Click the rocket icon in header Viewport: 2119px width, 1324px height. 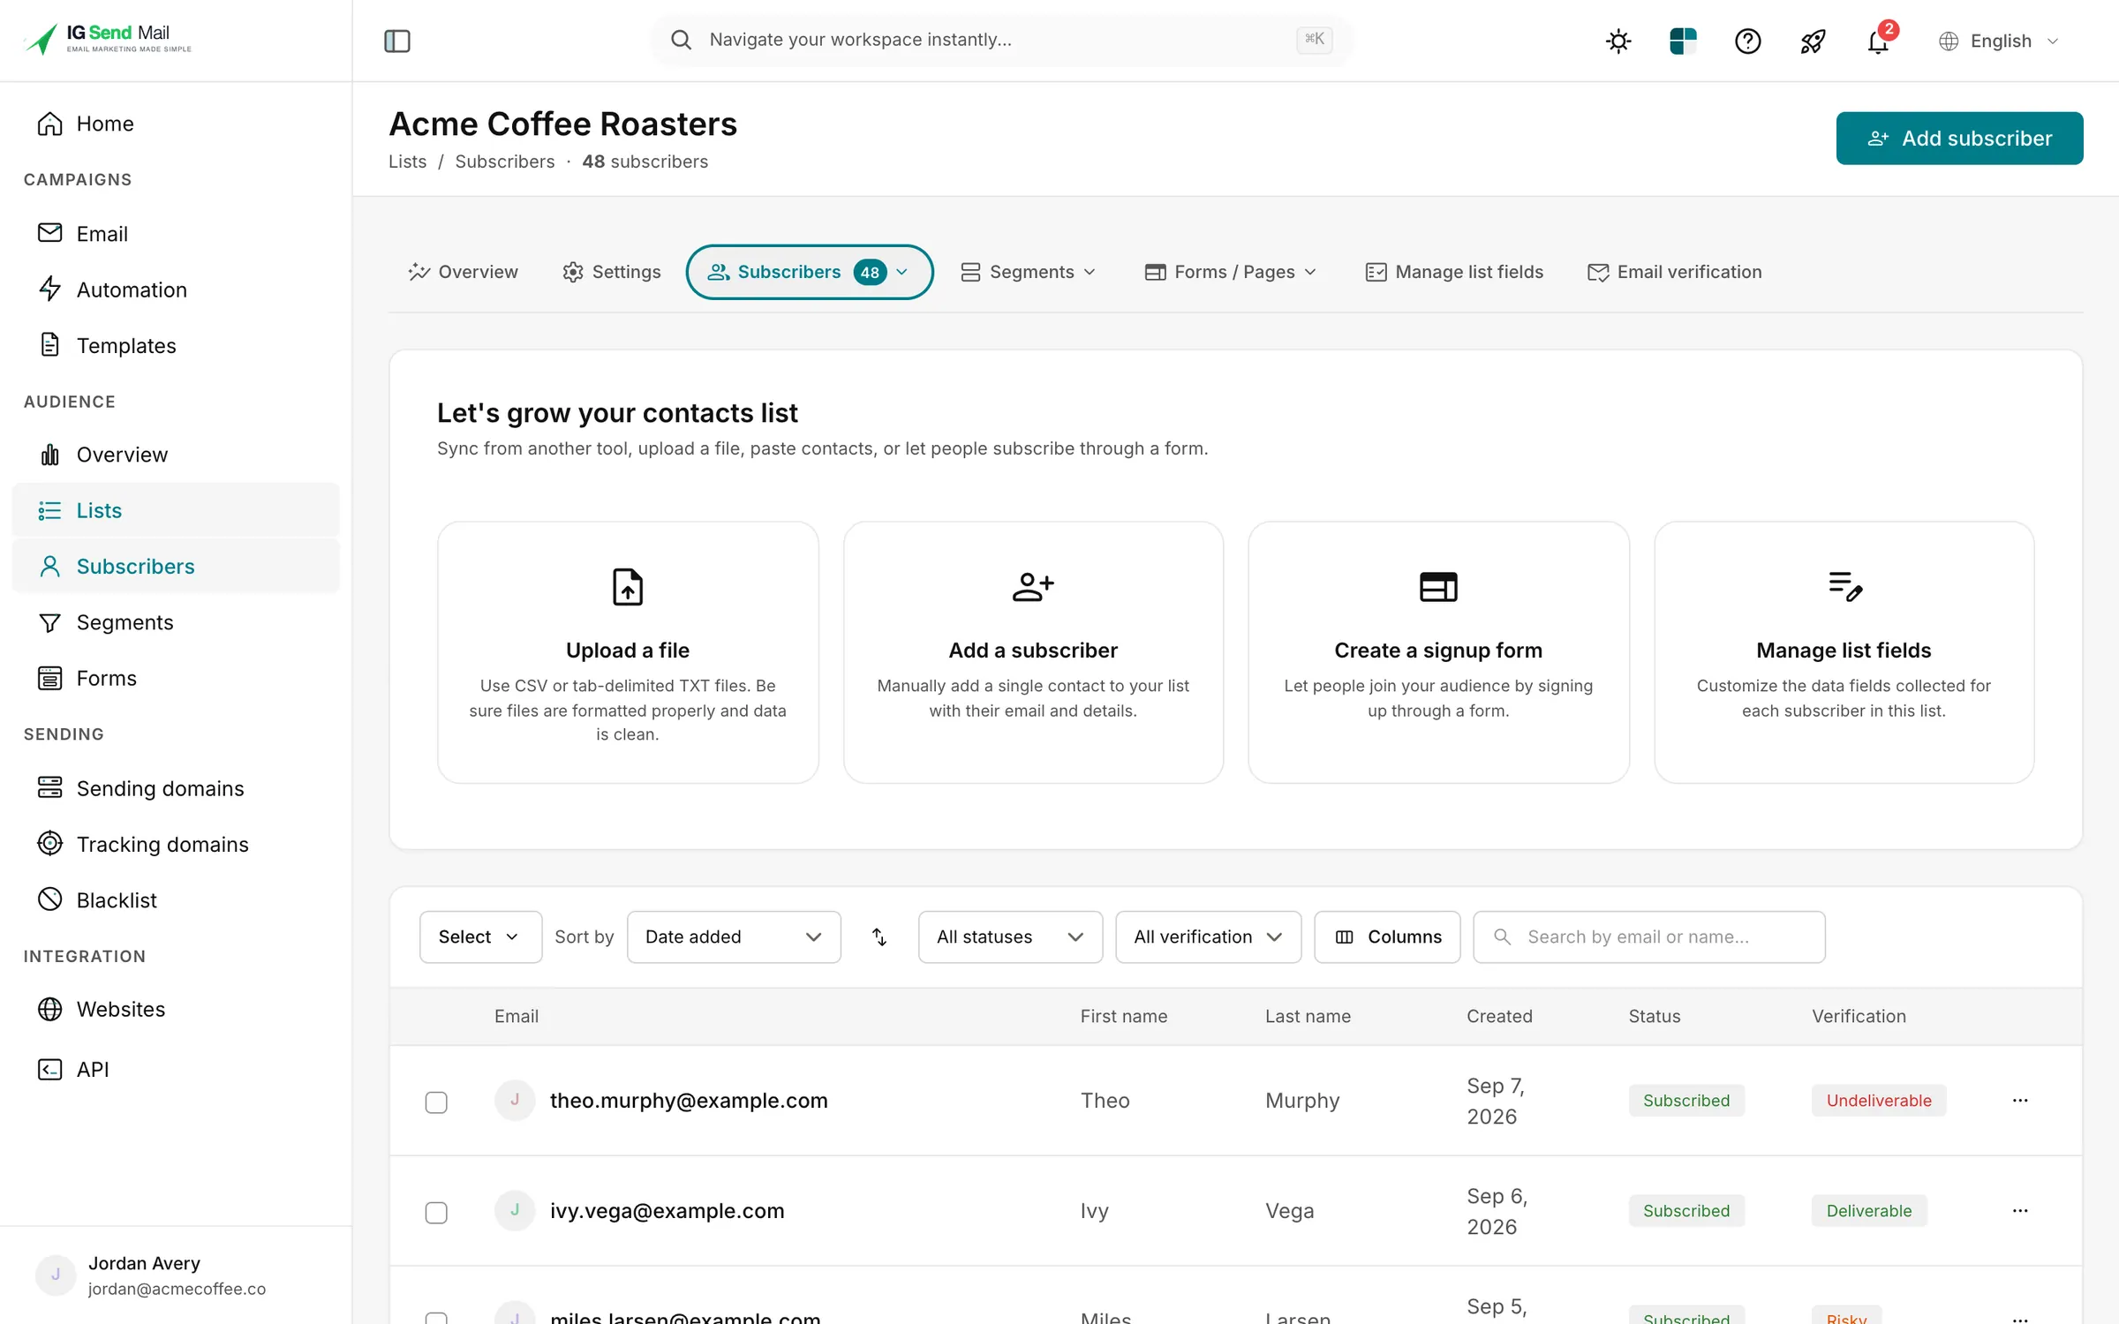(1813, 41)
